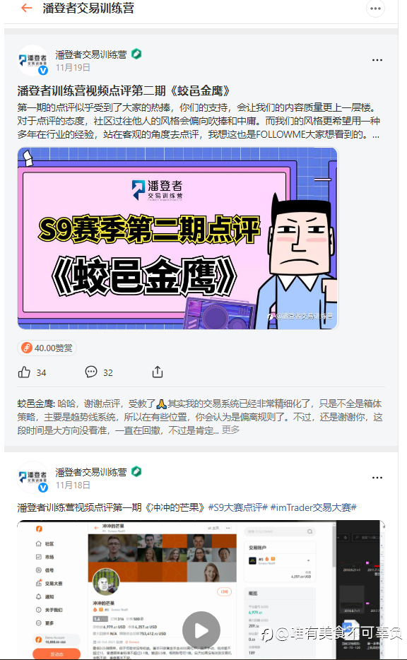This screenshot has width=407, height=660.
Task: Open the #S9大赛点评# hashtag
Action: [x=238, y=507]
